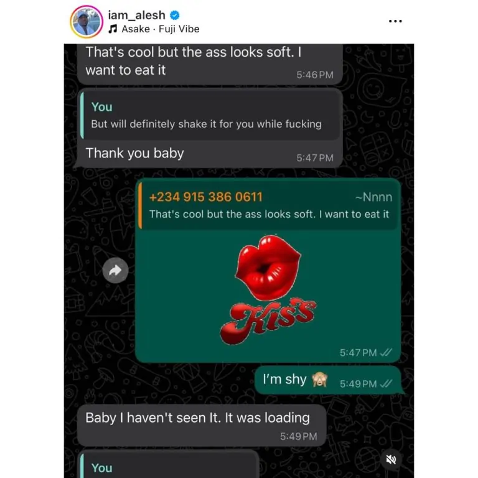Select the 'Thank you baby' message
478x478 pixels.
click(x=134, y=153)
